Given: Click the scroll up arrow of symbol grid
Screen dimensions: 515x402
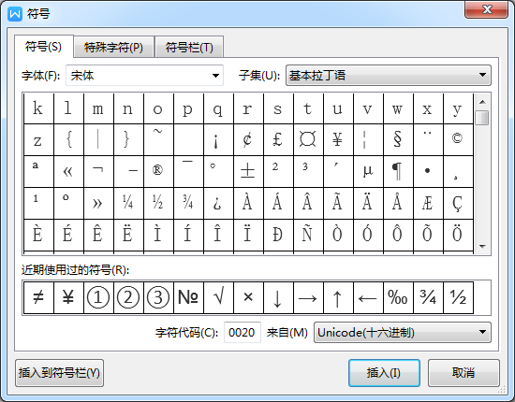Looking at the screenshot, I should (482, 102).
